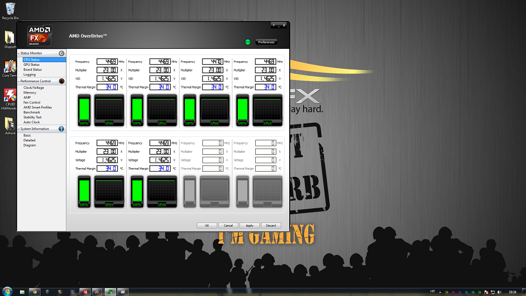Screen dimensions: 526x296
Task: Show hidden tray icons arrow
Action: point(440,292)
